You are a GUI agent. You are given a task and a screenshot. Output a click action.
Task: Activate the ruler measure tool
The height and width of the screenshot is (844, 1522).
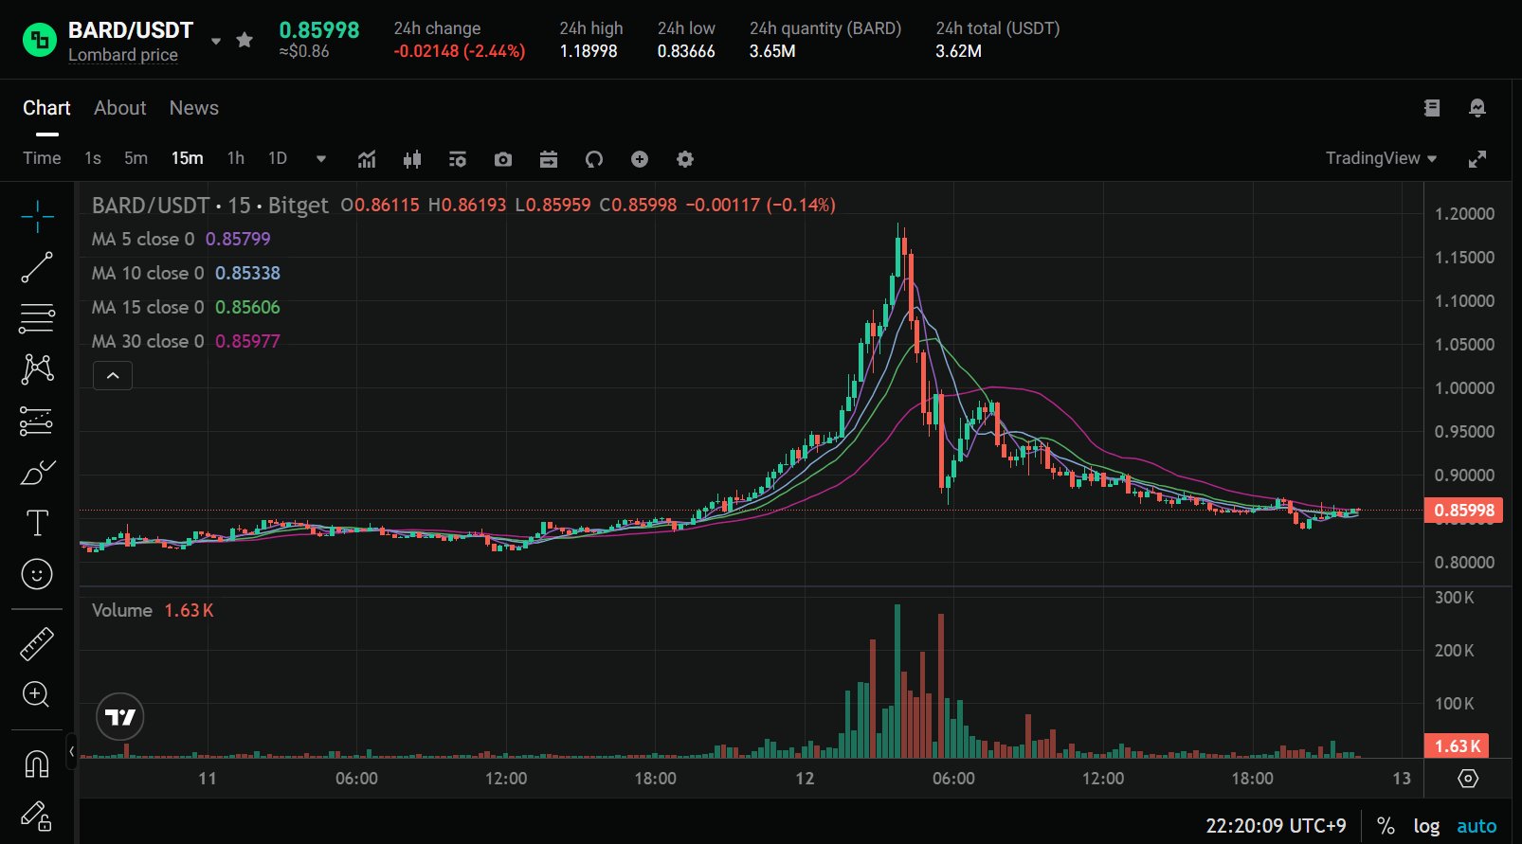tap(37, 644)
